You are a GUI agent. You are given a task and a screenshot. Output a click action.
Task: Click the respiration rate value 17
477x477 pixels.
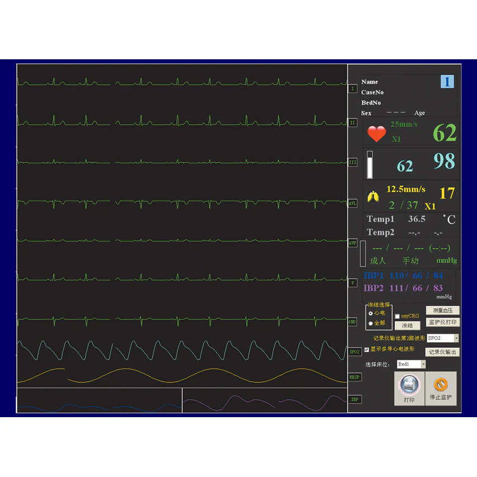pos(447,193)
